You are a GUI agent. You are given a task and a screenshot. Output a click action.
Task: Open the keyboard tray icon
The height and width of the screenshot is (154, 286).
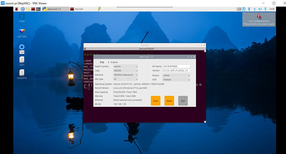coord(239,9)
